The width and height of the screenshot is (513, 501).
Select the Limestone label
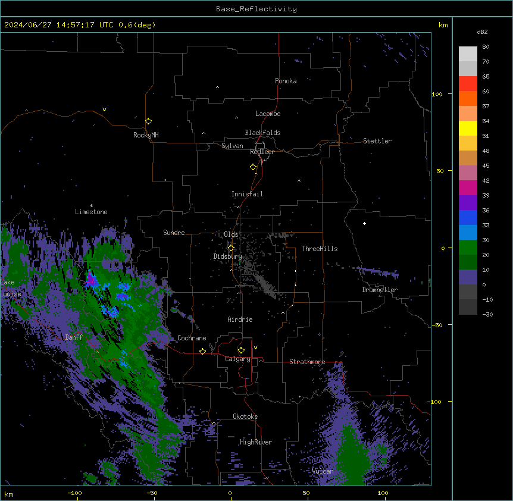coord(91,212)
